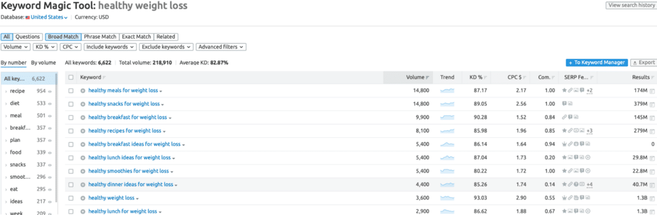
Task: Switch to Exact Match tab
Action: coord(136,37)
